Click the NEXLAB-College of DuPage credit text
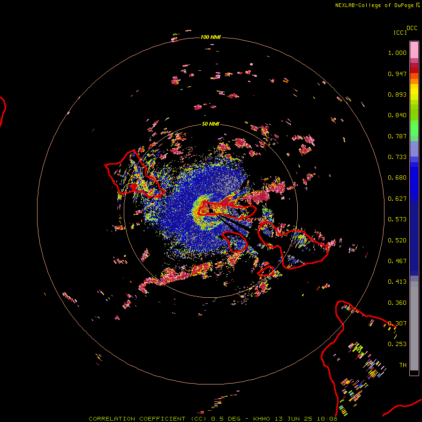 pos(374,5)
